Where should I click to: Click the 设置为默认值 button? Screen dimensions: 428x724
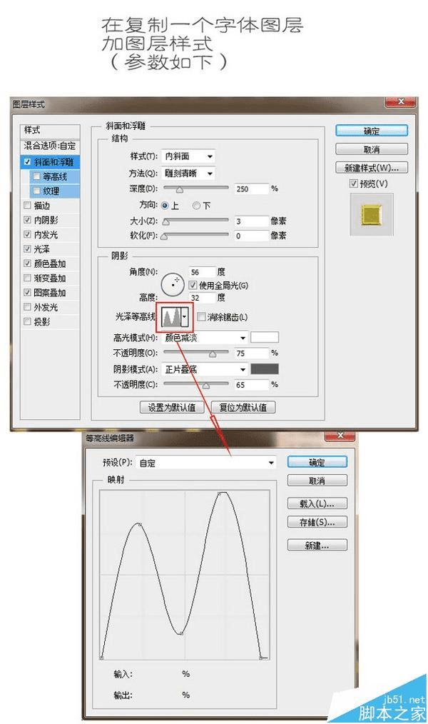(x=172, y=407)
